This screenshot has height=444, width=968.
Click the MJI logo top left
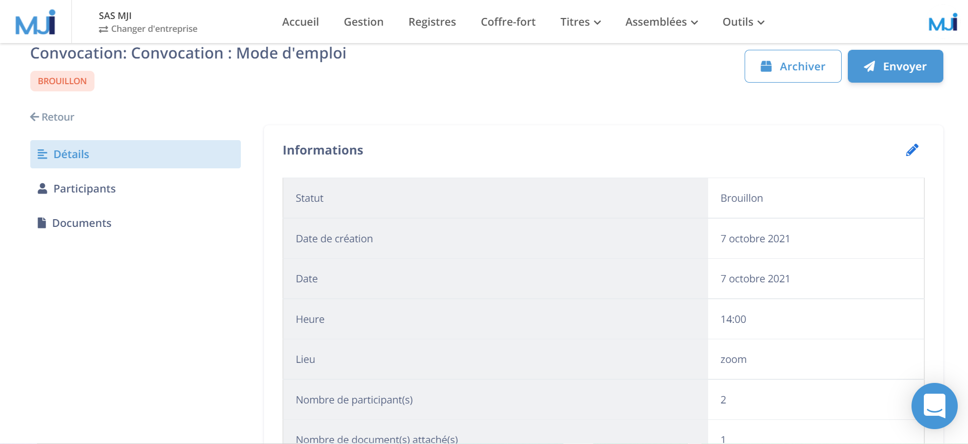34,21
